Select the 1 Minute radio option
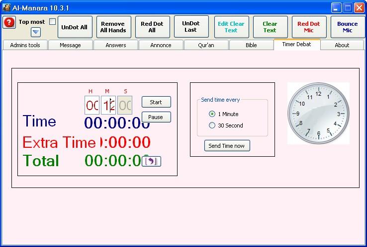Screen dimensions: 367x247 point(212,114)
